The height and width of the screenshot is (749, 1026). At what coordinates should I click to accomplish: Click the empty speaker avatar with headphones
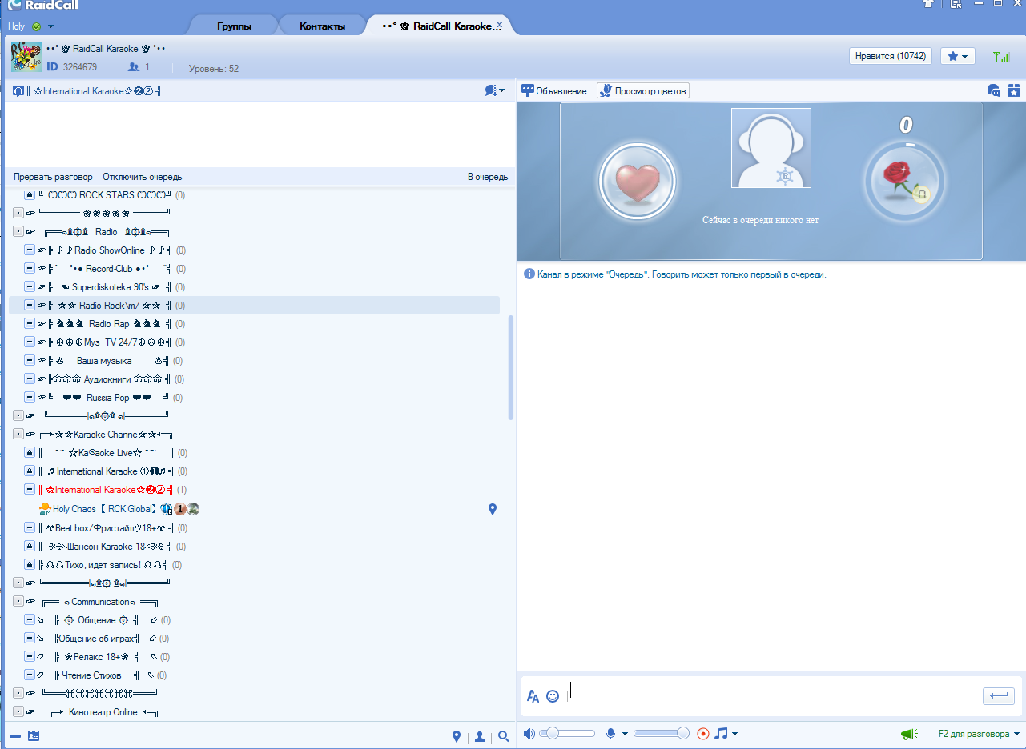(771, 148)
